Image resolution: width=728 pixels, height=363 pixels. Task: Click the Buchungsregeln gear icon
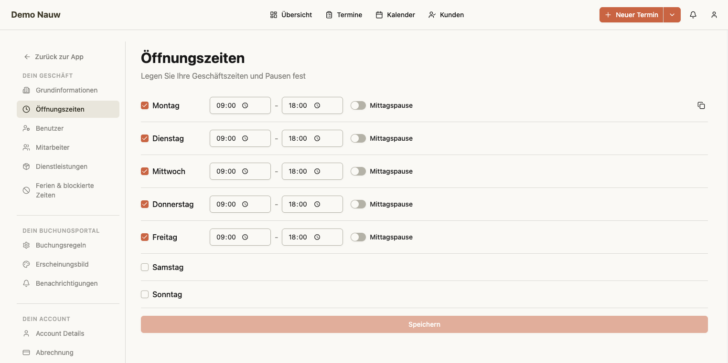point(26,245)
